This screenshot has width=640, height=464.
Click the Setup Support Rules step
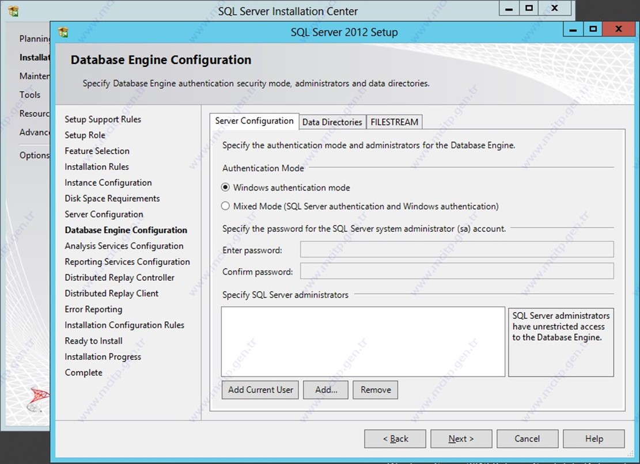103,120
